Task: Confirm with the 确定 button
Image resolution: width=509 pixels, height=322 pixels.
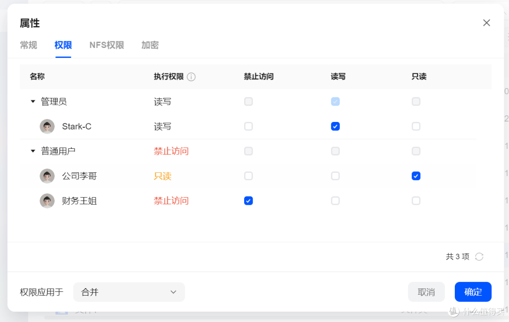Action: [473, 292]
